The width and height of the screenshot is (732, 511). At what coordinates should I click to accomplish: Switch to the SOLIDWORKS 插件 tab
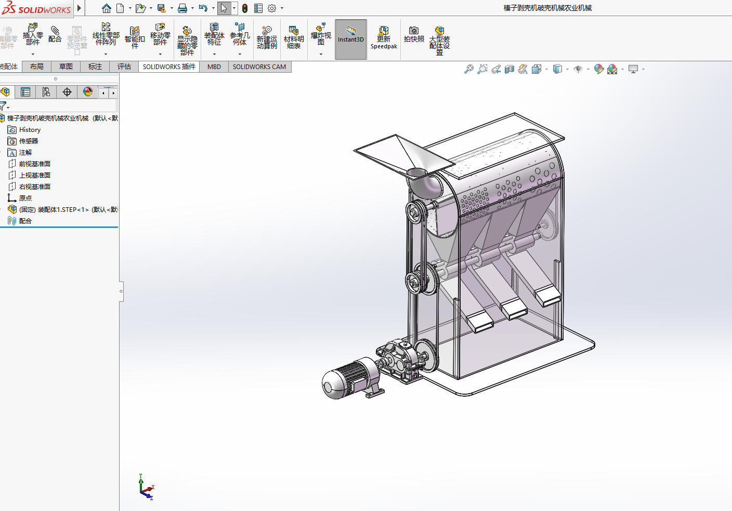[x=169, y=66]
